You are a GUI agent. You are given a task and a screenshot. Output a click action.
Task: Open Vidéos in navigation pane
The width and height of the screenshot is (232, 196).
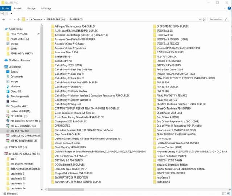pos(14,101)
